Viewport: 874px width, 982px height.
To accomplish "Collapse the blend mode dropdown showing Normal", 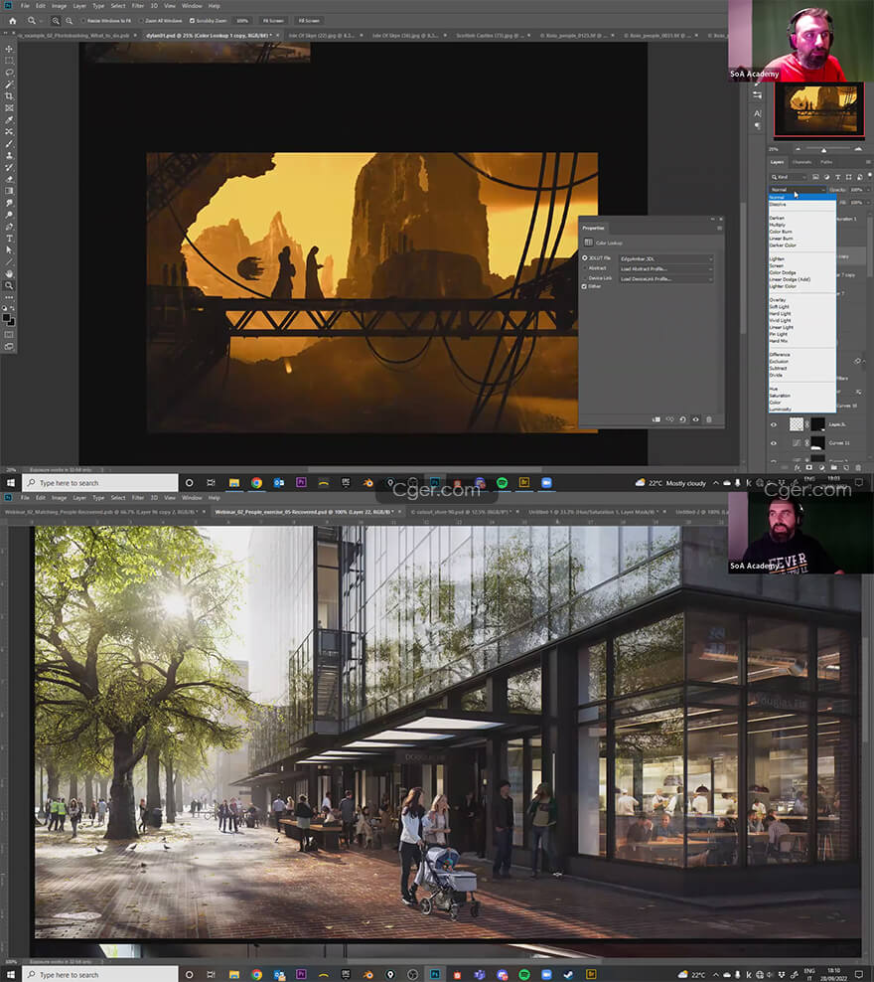I will tap(798, 189).
